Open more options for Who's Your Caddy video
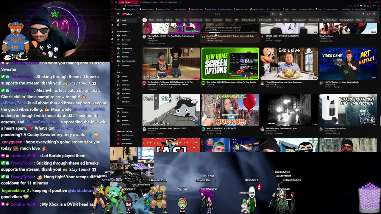Screen dimensions: 381x214 point(376,36)
